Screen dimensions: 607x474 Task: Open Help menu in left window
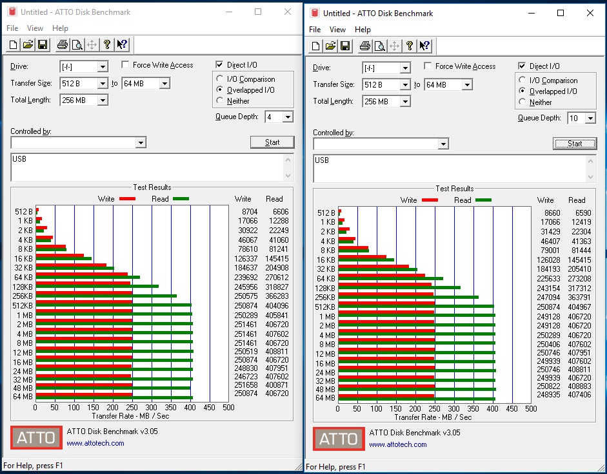pyautogui.click(x=60, y=28)
